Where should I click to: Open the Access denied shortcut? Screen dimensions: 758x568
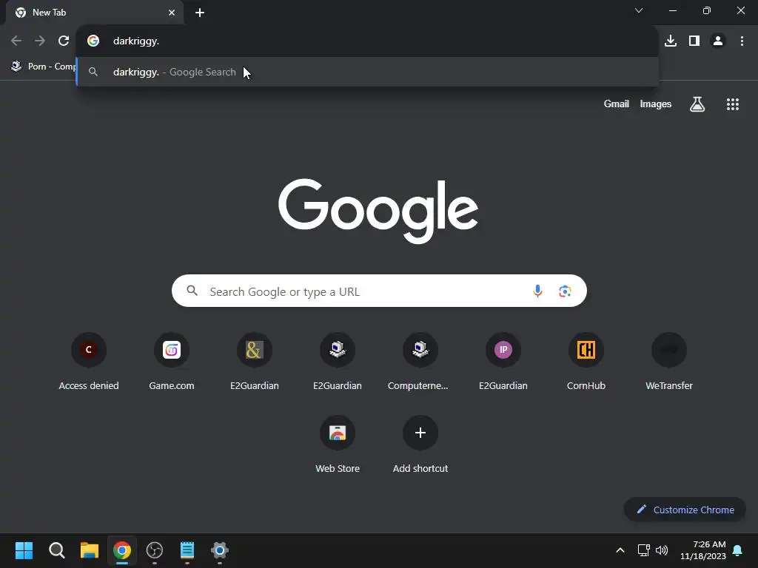pos(89,361)
